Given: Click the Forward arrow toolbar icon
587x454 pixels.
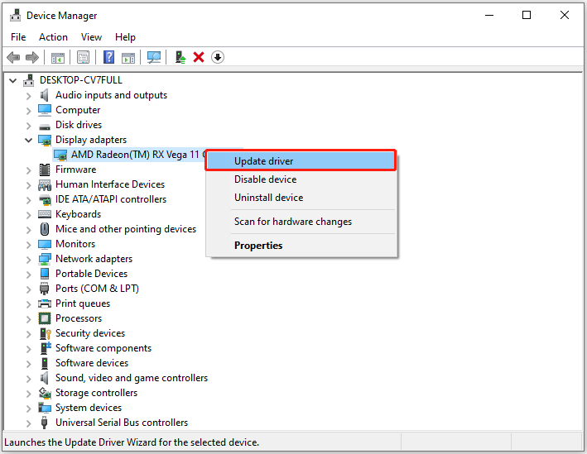Looking at the screenshot, I should pyautogui.click(x=31, y=57).
